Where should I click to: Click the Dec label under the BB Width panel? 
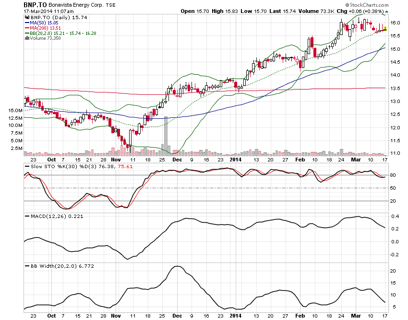coord(177,316)
